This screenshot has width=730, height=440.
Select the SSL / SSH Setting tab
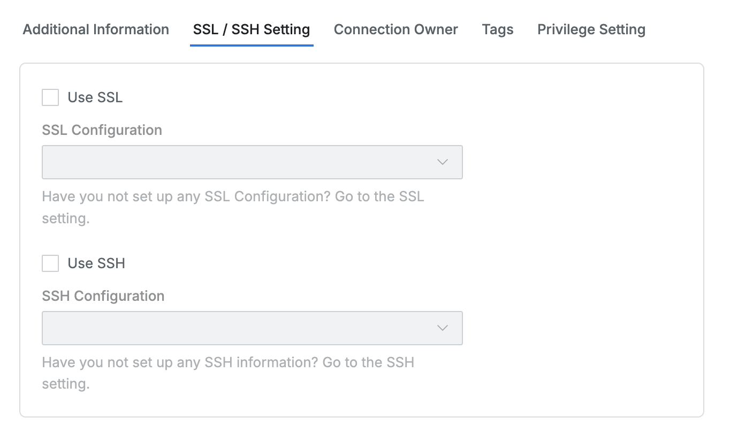pos(251,29)
